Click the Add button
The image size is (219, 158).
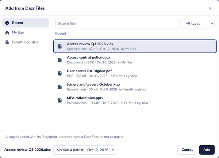coord(207,150)
